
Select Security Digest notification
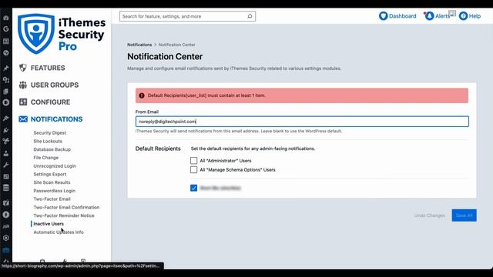click(x=49, y=133)
